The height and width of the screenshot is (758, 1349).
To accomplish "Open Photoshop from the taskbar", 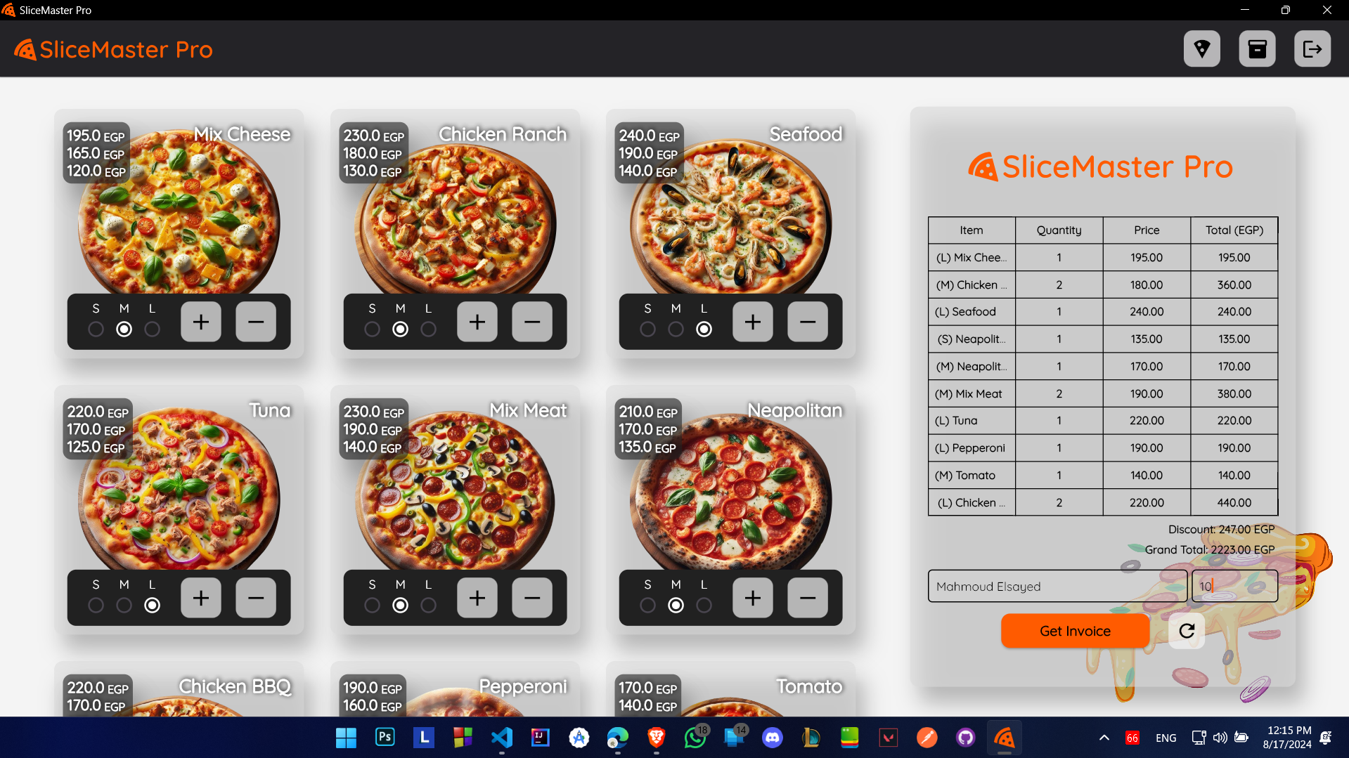I will coord(385,737).
